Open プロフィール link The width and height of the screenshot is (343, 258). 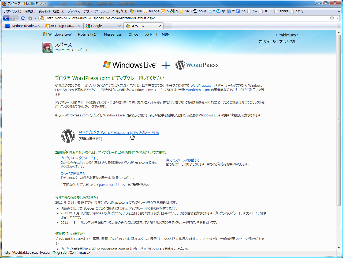[267, 41]
